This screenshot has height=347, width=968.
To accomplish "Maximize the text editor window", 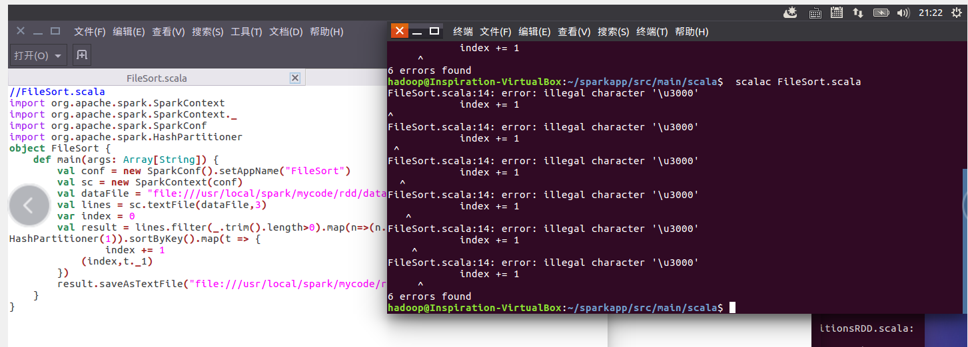I will point(55,31).
